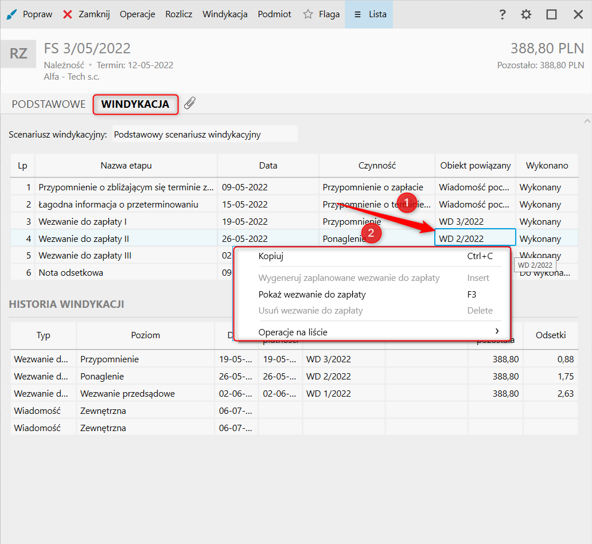Click the 388,80 PLN header amount
This screenshot has width=592, height=544.
547,48
